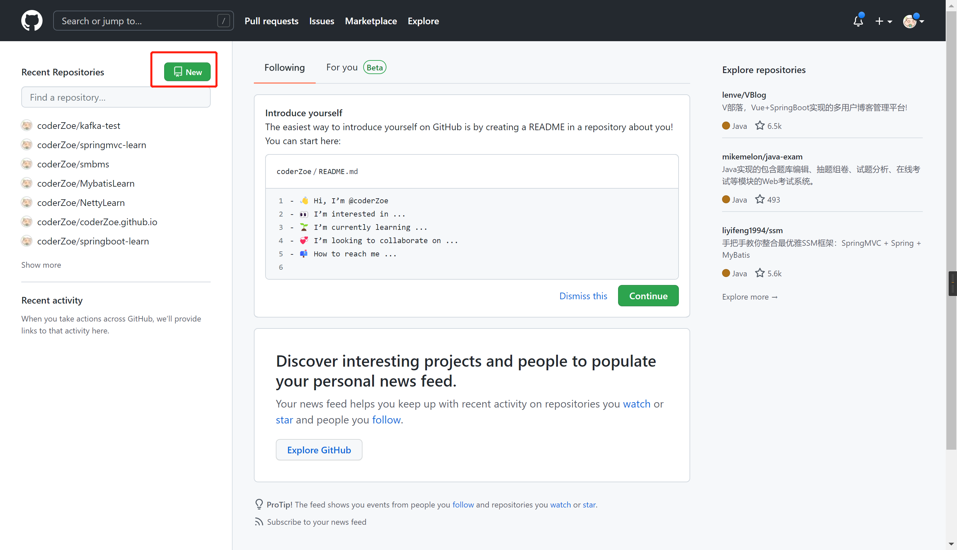Open the user avatar menu
The height and width of the screenshot is (550, 957).
(913, 21)
